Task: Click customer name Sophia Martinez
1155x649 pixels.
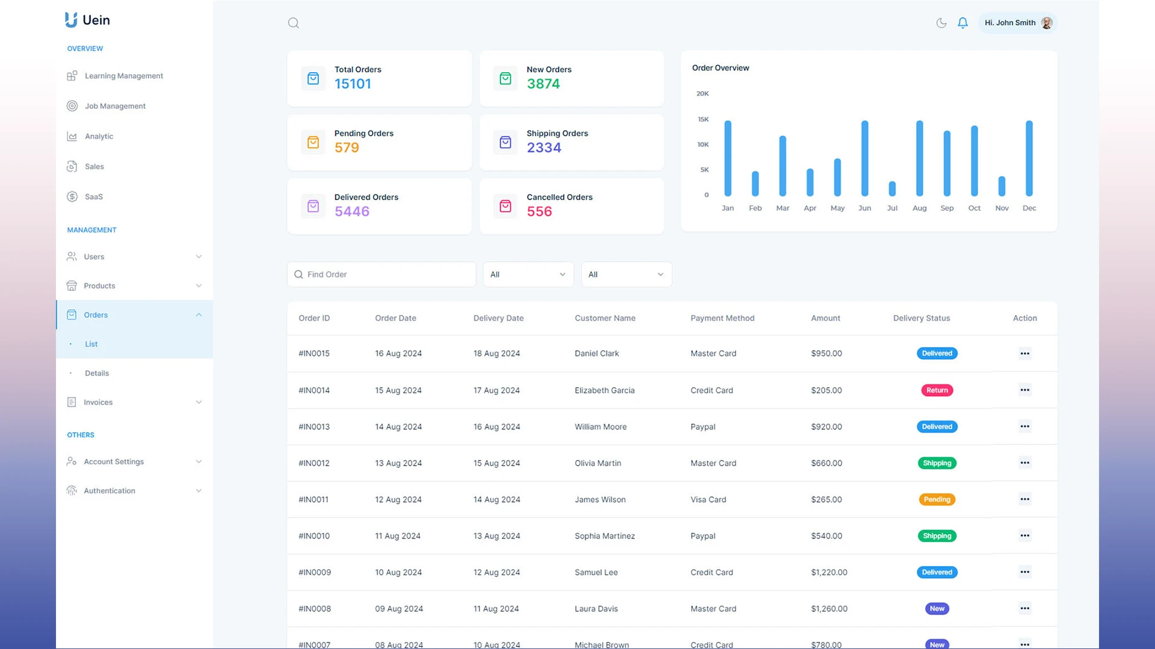Action: click(605, 535)
